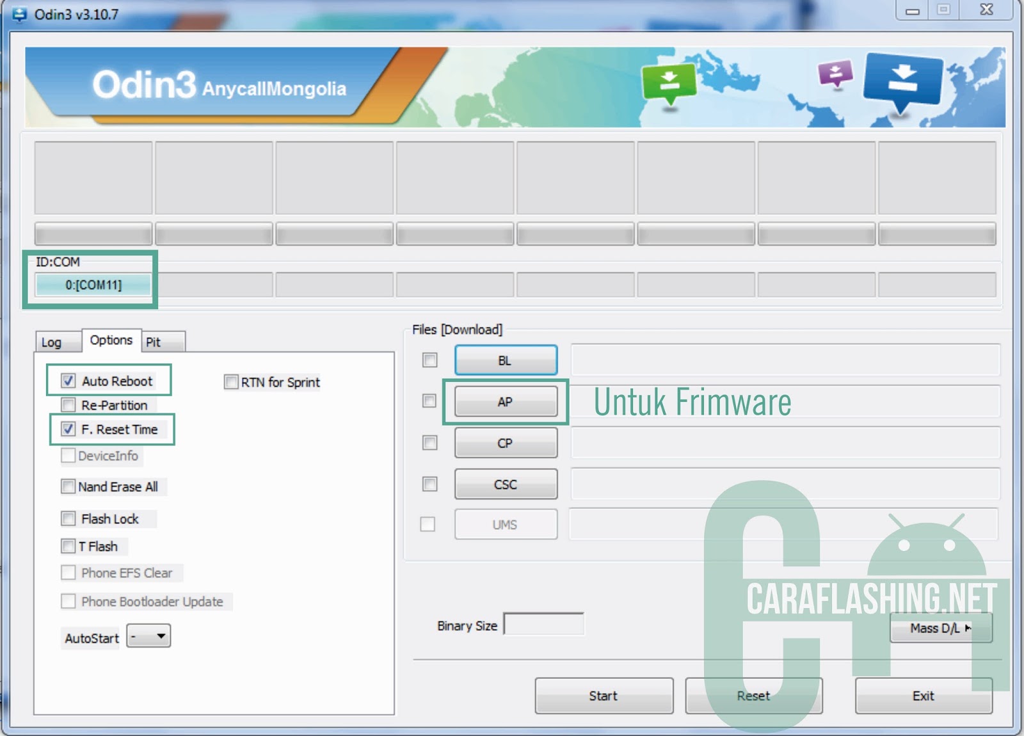Click the Exit button
Image resolution: width=1024 pixels, height=736 pixels.
[x=924, y=696]
